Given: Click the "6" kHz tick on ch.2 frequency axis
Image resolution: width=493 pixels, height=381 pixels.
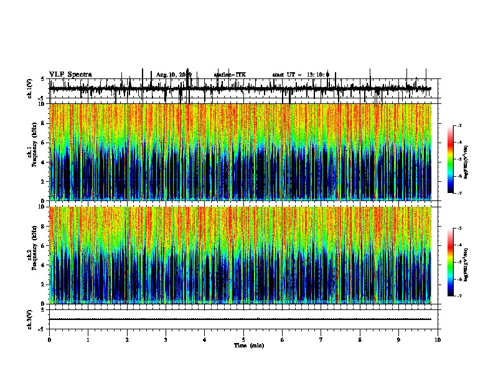Looking at the screenshot, I should pos(44,245).
